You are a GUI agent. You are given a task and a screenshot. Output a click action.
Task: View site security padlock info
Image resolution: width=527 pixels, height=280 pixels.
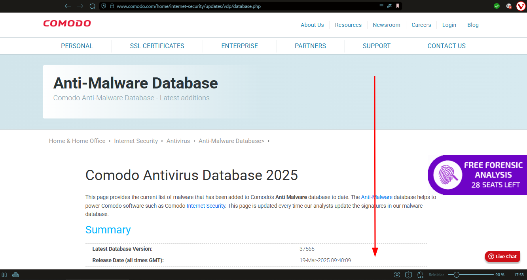click(112, 6)
